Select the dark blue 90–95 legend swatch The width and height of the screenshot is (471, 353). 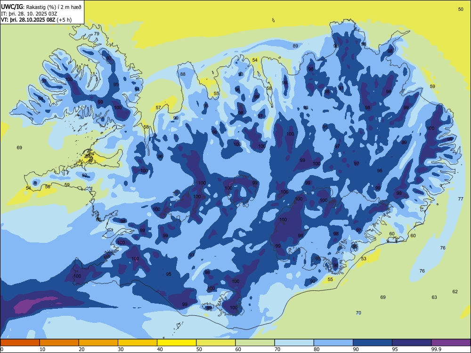373,343
